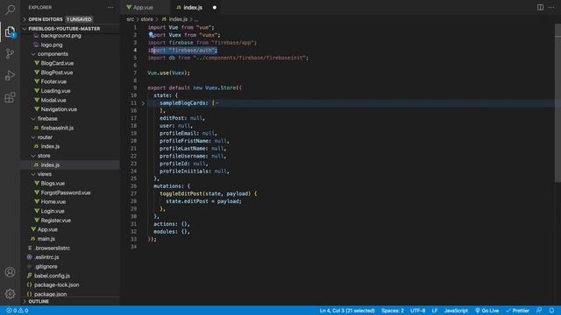Open the Run and Debug view

10,76
